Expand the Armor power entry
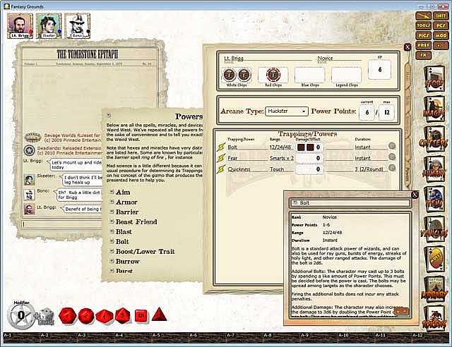Screen dimensions: 452x347 tap(112, 202)
